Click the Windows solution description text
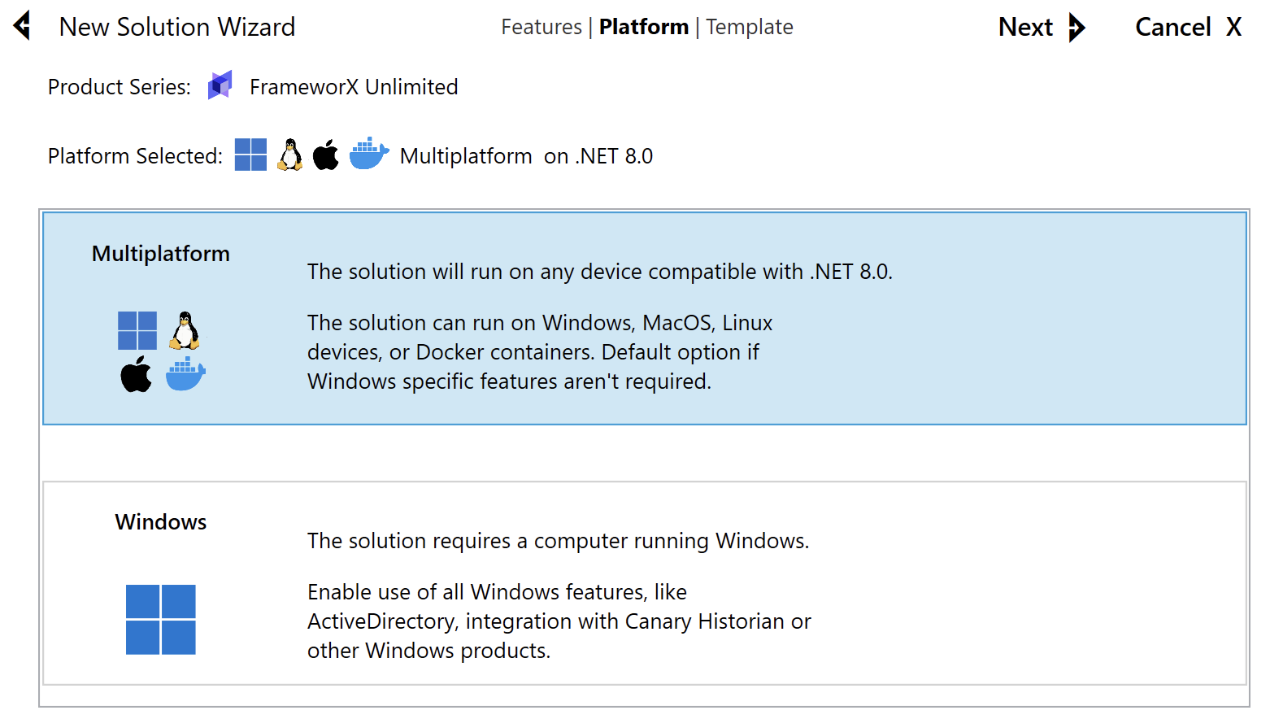Image resolution: width=1270 pixels, height=719 pixels. pos(558,541)
